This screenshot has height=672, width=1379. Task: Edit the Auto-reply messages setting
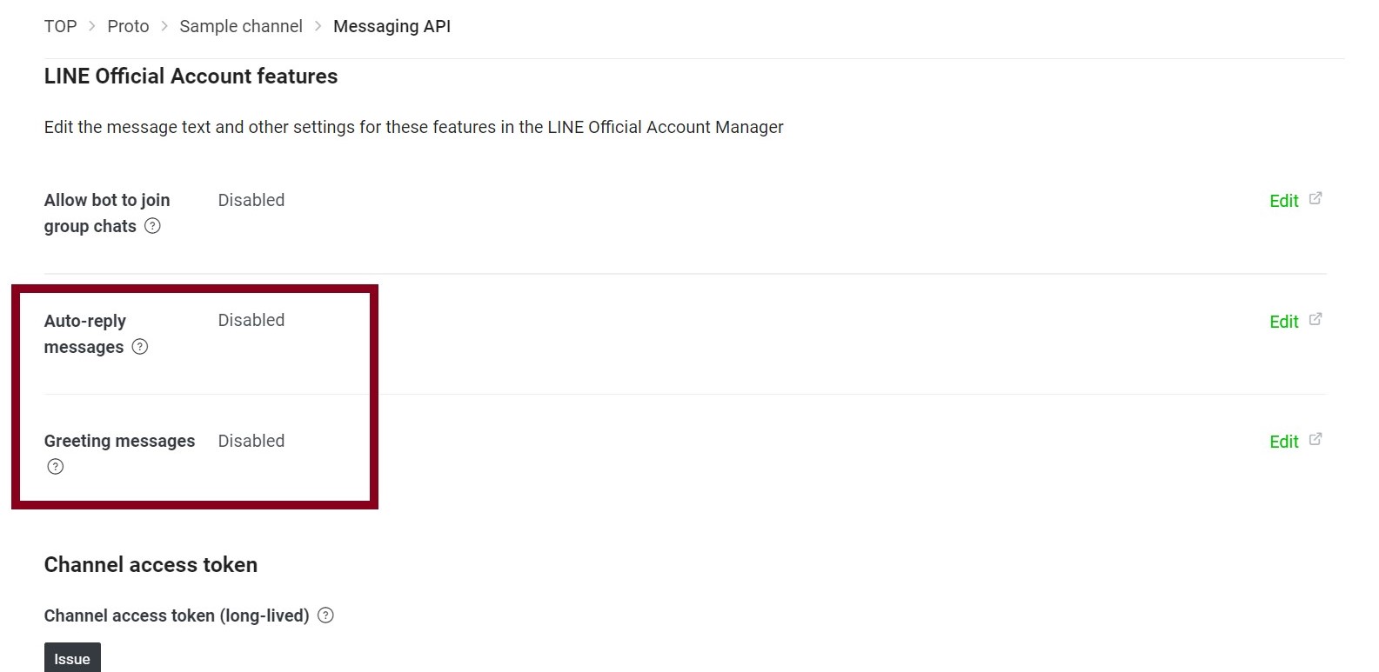[x=1283, y=322]
